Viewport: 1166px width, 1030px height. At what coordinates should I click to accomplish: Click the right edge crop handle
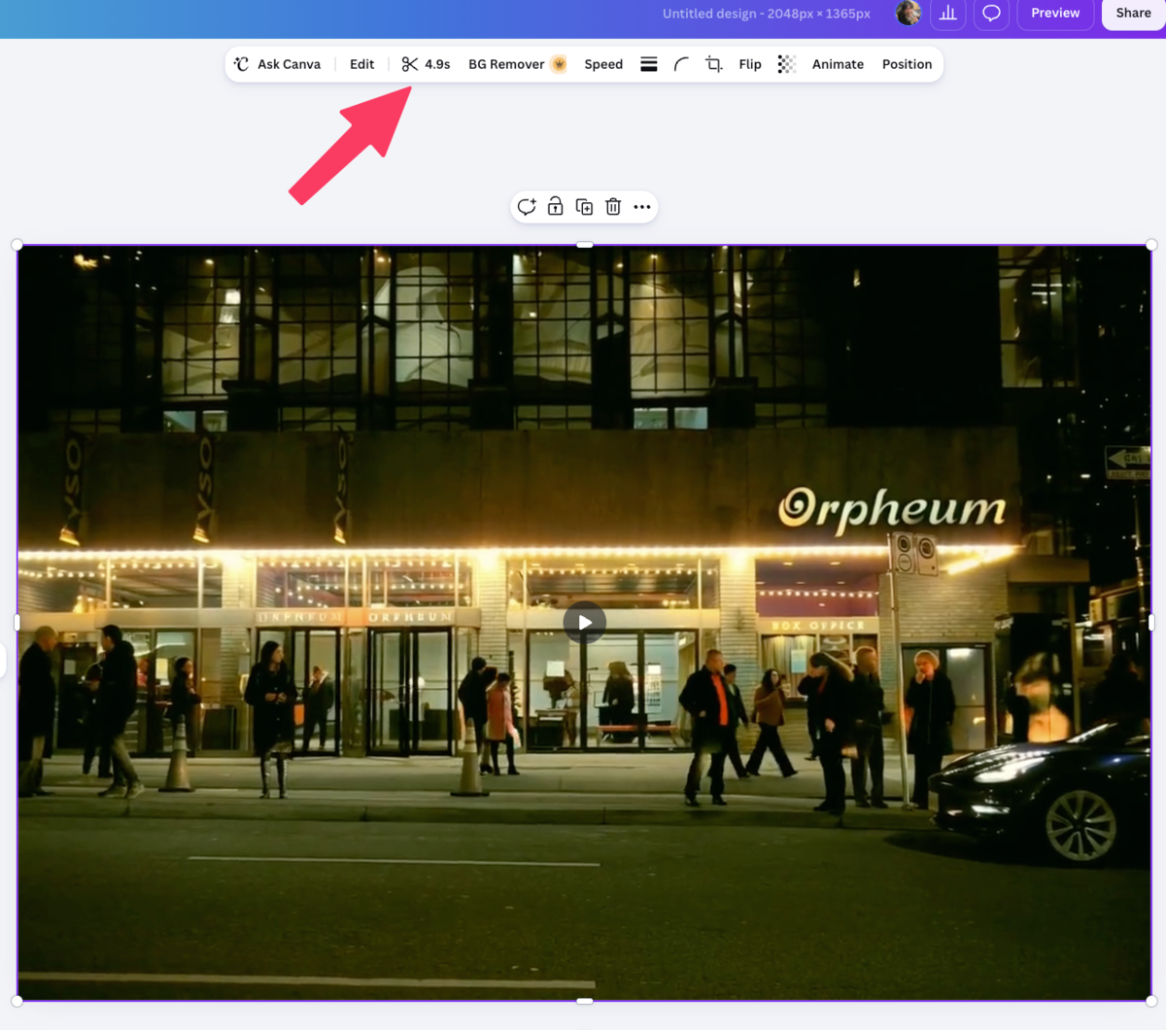tap(1151, 623)
